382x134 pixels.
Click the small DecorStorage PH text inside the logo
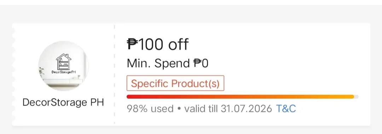point(63,72)
